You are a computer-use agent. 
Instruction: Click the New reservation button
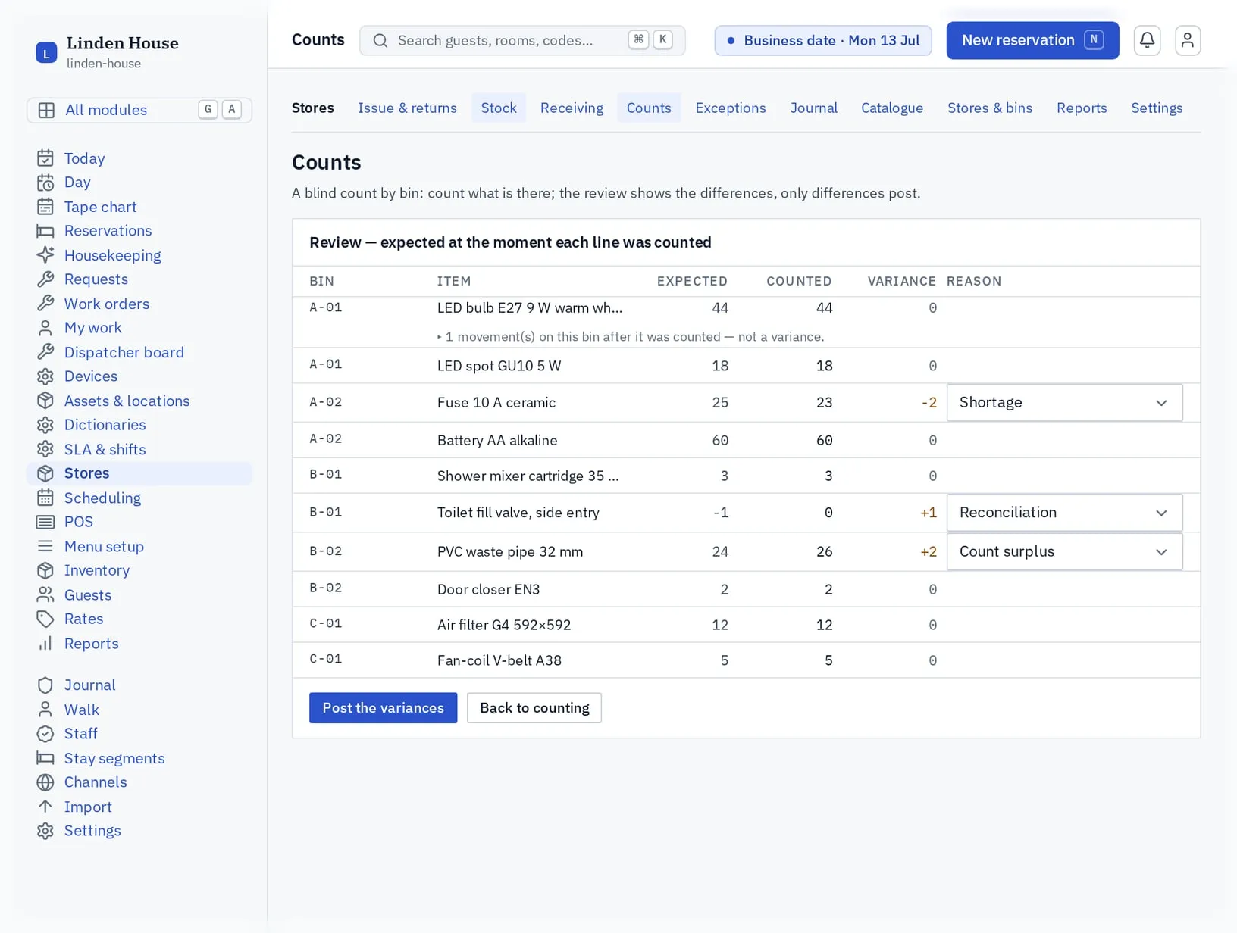click(x=1032, y=40)
